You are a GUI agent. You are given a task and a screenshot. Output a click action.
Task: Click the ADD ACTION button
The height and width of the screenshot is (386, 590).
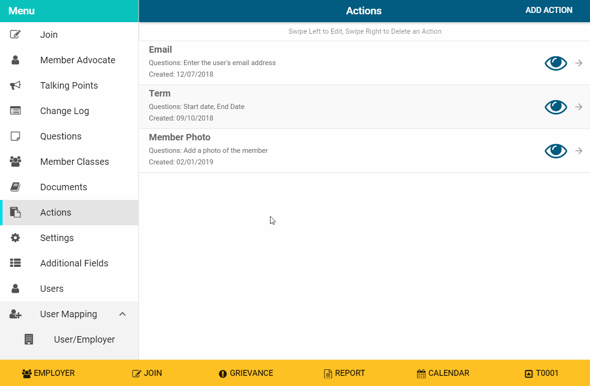pyautogui.click(x=549, y=10)
